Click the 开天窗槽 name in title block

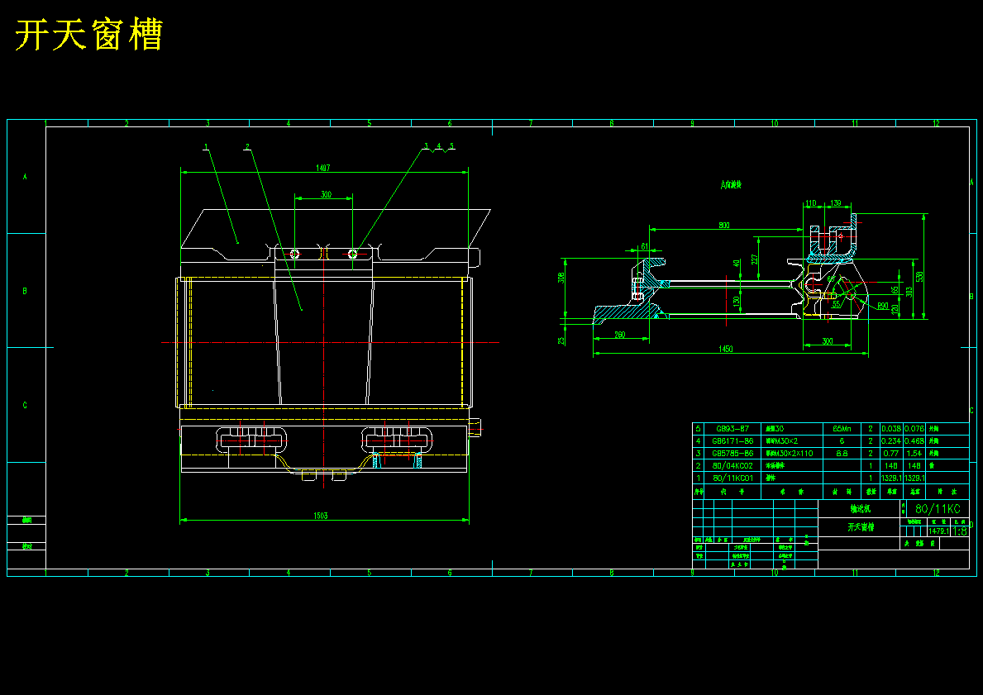pos(861,527)
